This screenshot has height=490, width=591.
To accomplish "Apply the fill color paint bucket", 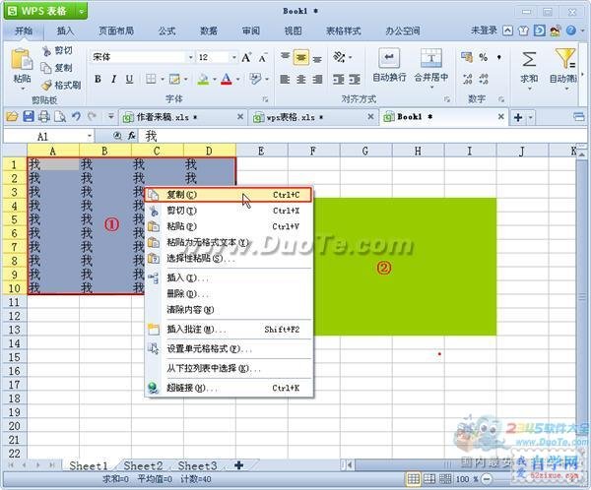I will [203, 79].
